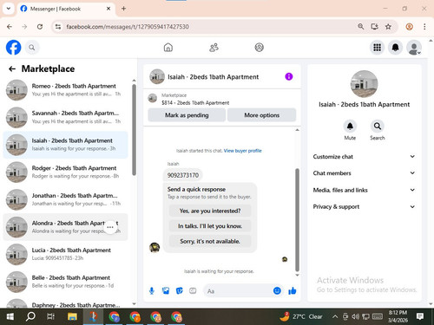Send quick reply "In talks. I'll let you know."

click(210, 226)
